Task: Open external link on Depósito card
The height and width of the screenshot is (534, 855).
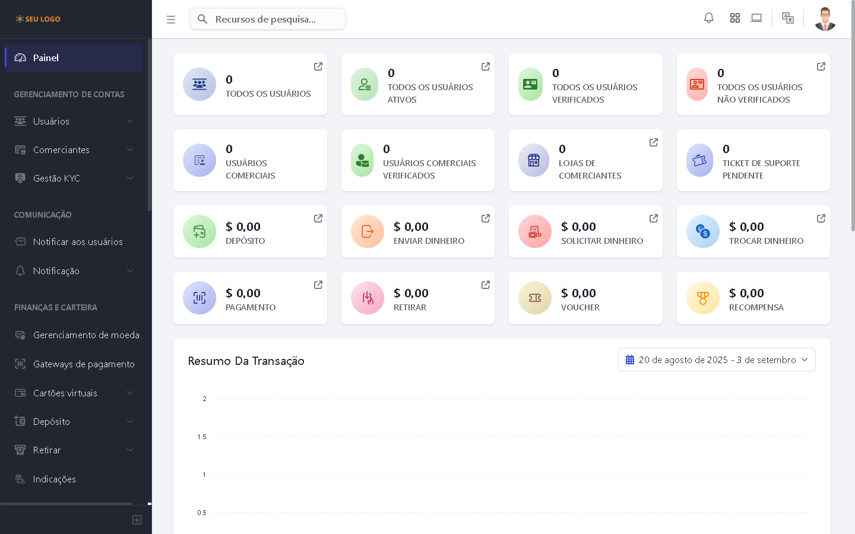Action: click(x=318, y=218)
